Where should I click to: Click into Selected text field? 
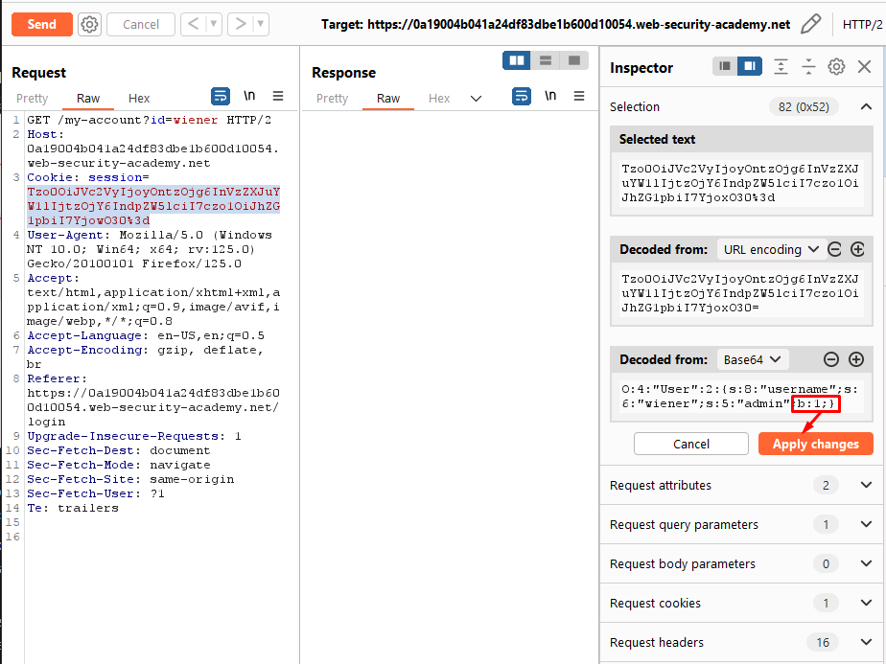[741, 183]
